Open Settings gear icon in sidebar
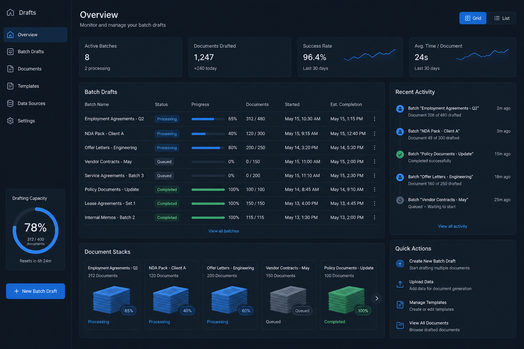Screen dimensions: 524x349 pos(11,121)
